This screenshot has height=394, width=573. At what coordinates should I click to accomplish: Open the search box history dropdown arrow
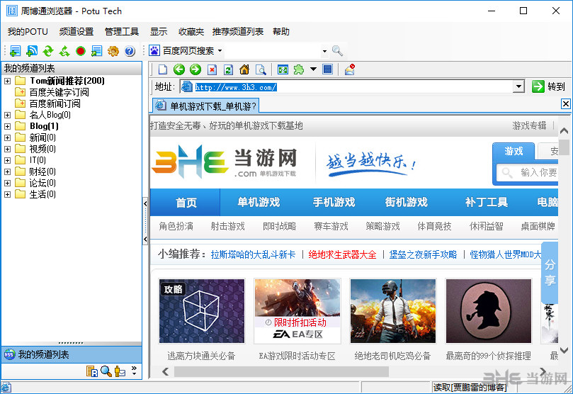click(x=324, y=51)
